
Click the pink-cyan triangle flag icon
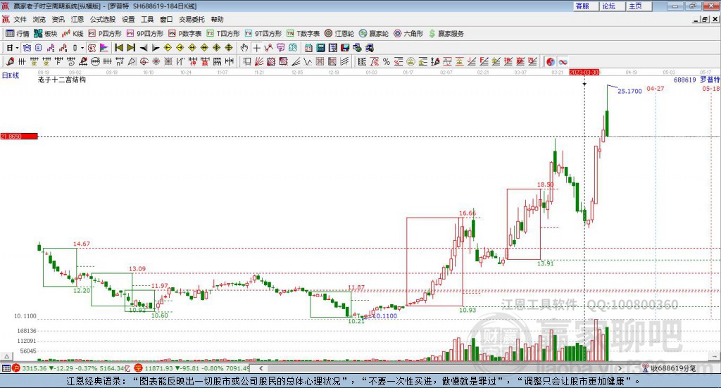[104, 48]
